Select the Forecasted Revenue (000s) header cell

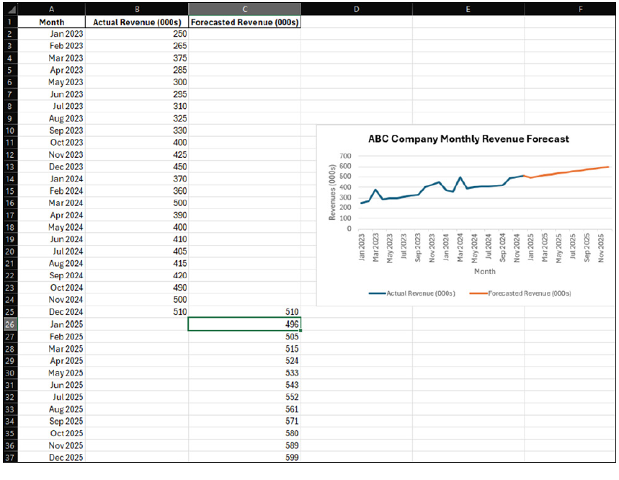coord(244,22)
